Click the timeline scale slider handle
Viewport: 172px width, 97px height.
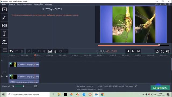point(24,86)
